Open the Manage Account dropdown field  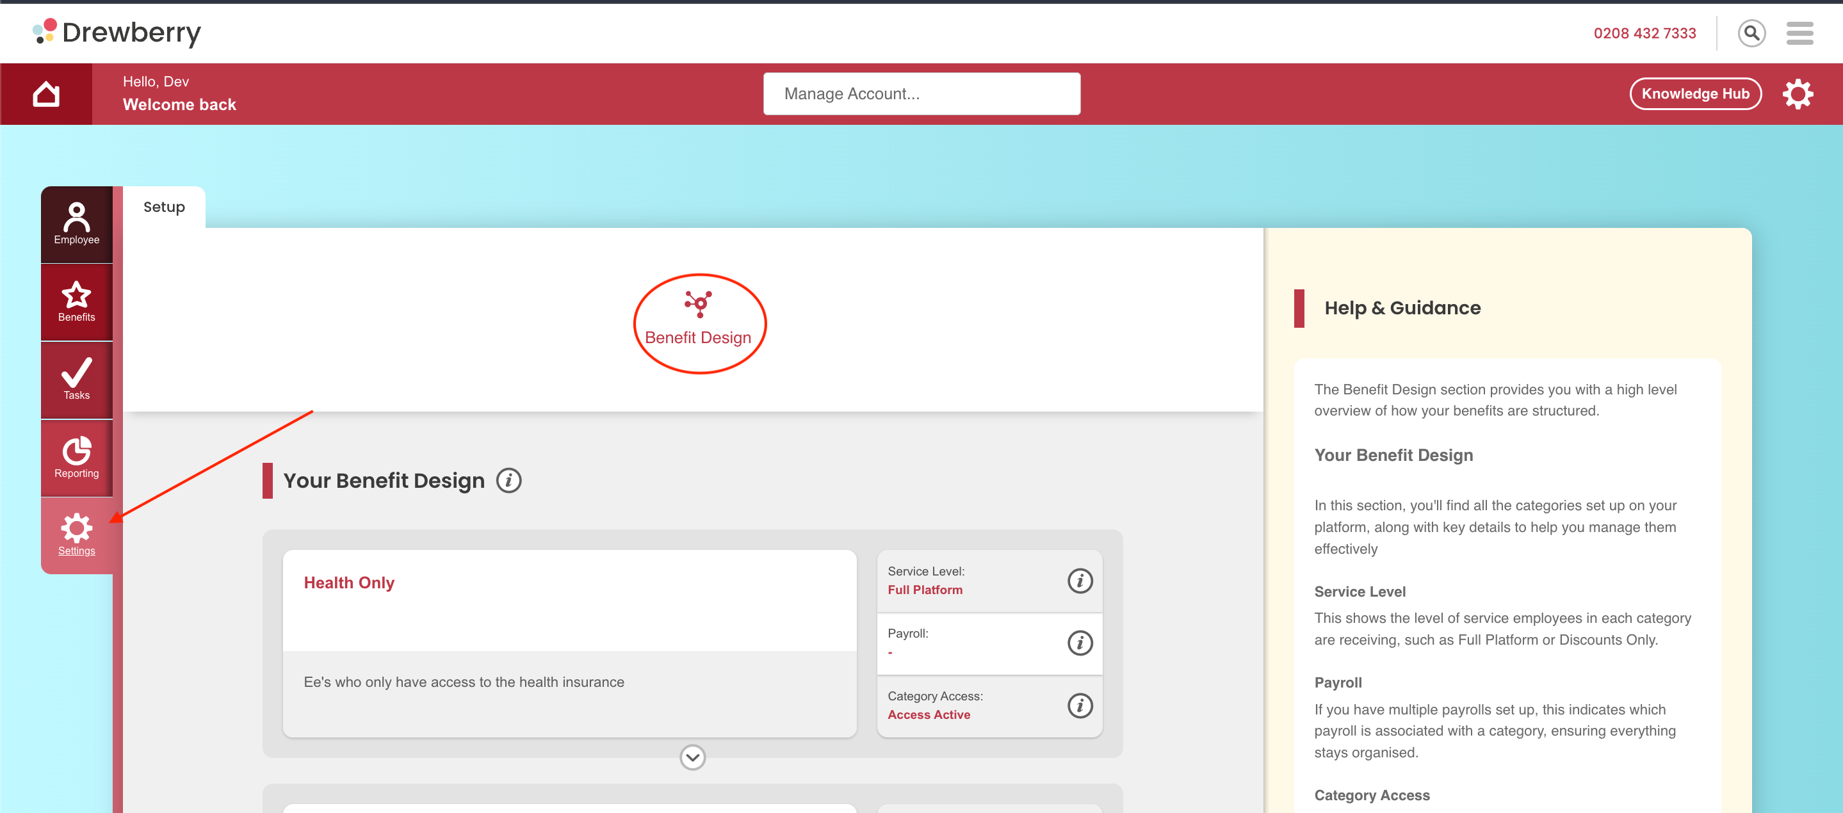click(x=921, y=93)
